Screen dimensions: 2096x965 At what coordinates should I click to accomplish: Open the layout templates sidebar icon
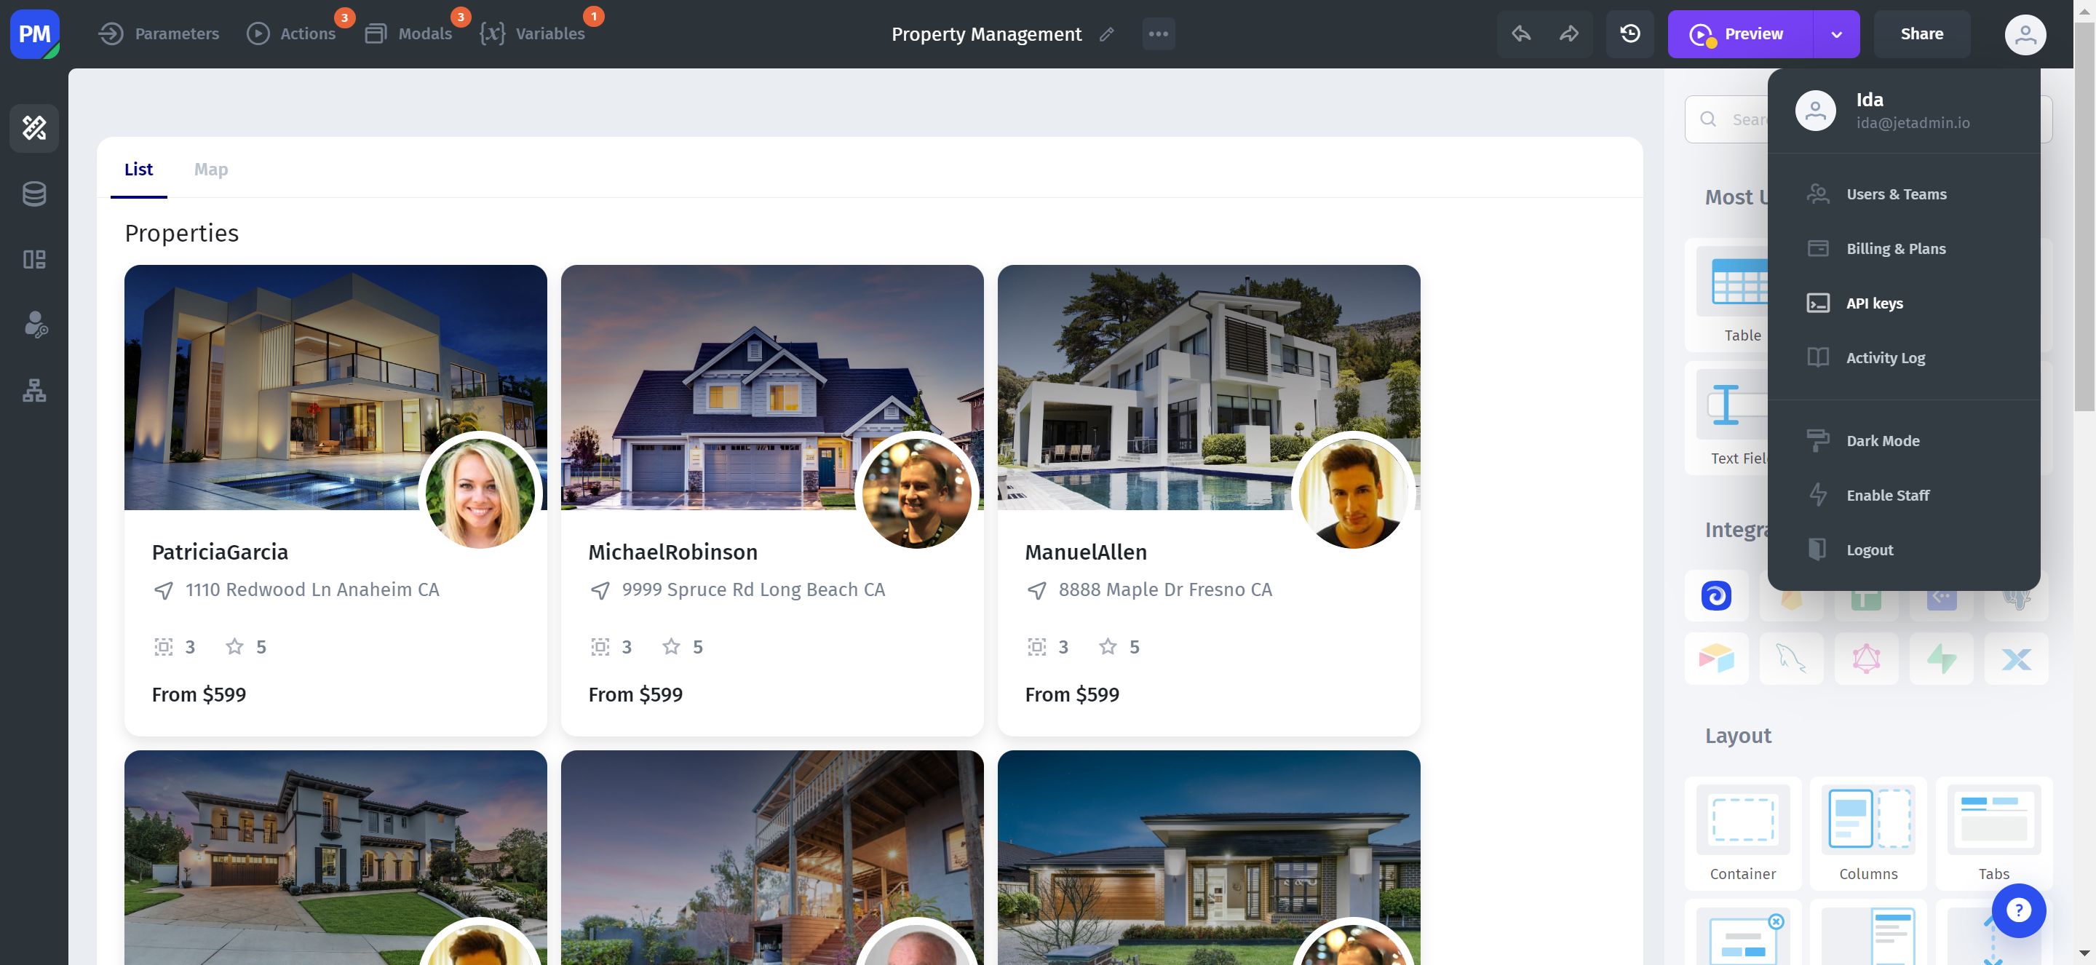pos(34,260)
